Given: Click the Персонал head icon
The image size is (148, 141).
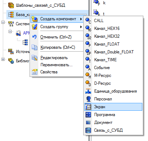Looking at the screenshot, I should coord(89,99).
